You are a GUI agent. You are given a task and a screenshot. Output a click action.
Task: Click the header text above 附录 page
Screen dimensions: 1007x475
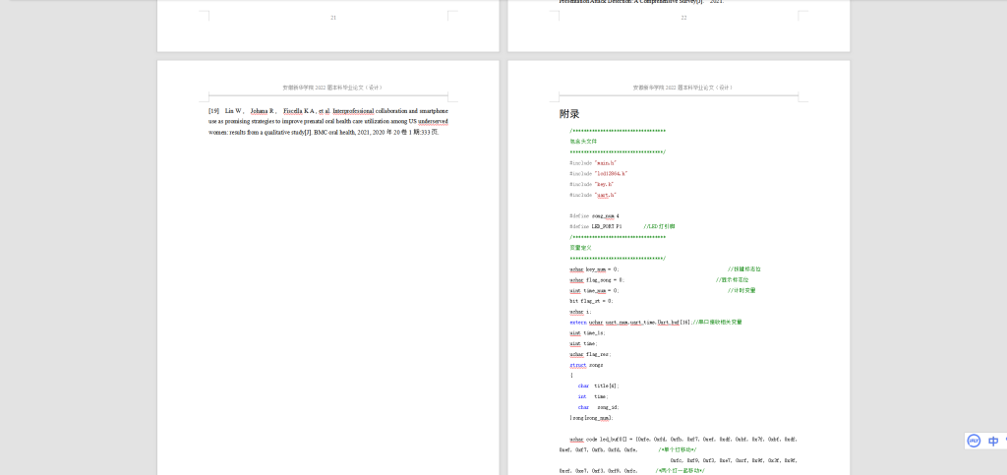pyautogui.click(x=683, y=88)
